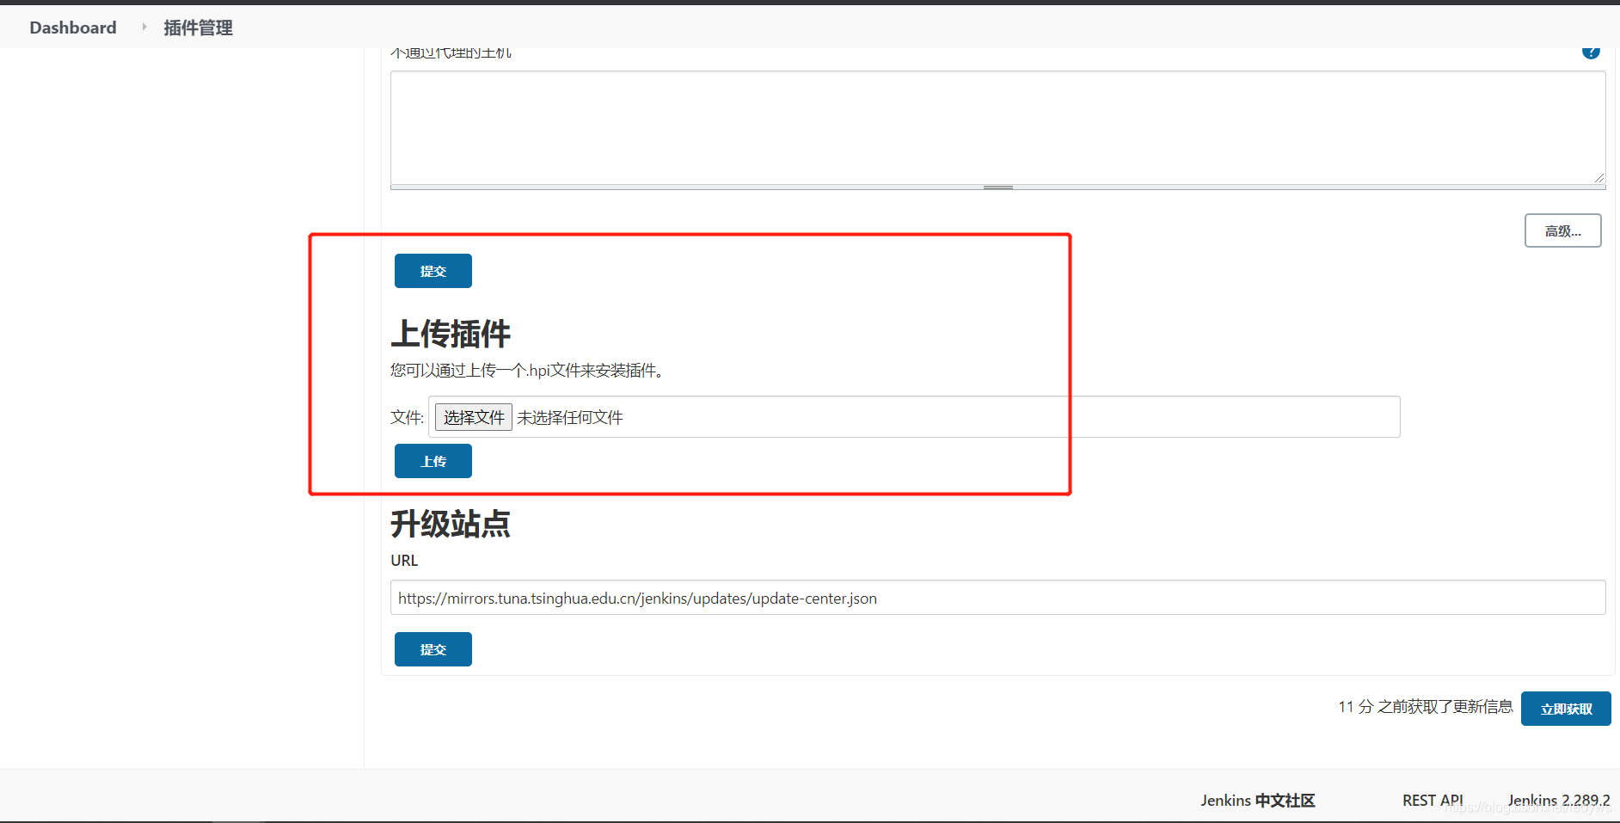Click the 未选择任何文件 file status text

570,417
